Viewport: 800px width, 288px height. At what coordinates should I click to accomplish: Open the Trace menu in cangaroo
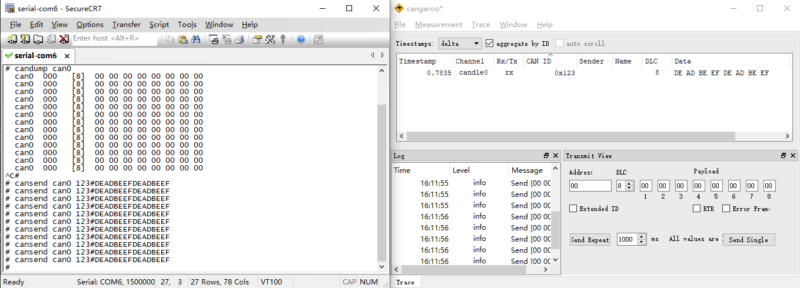pos(481,25)
